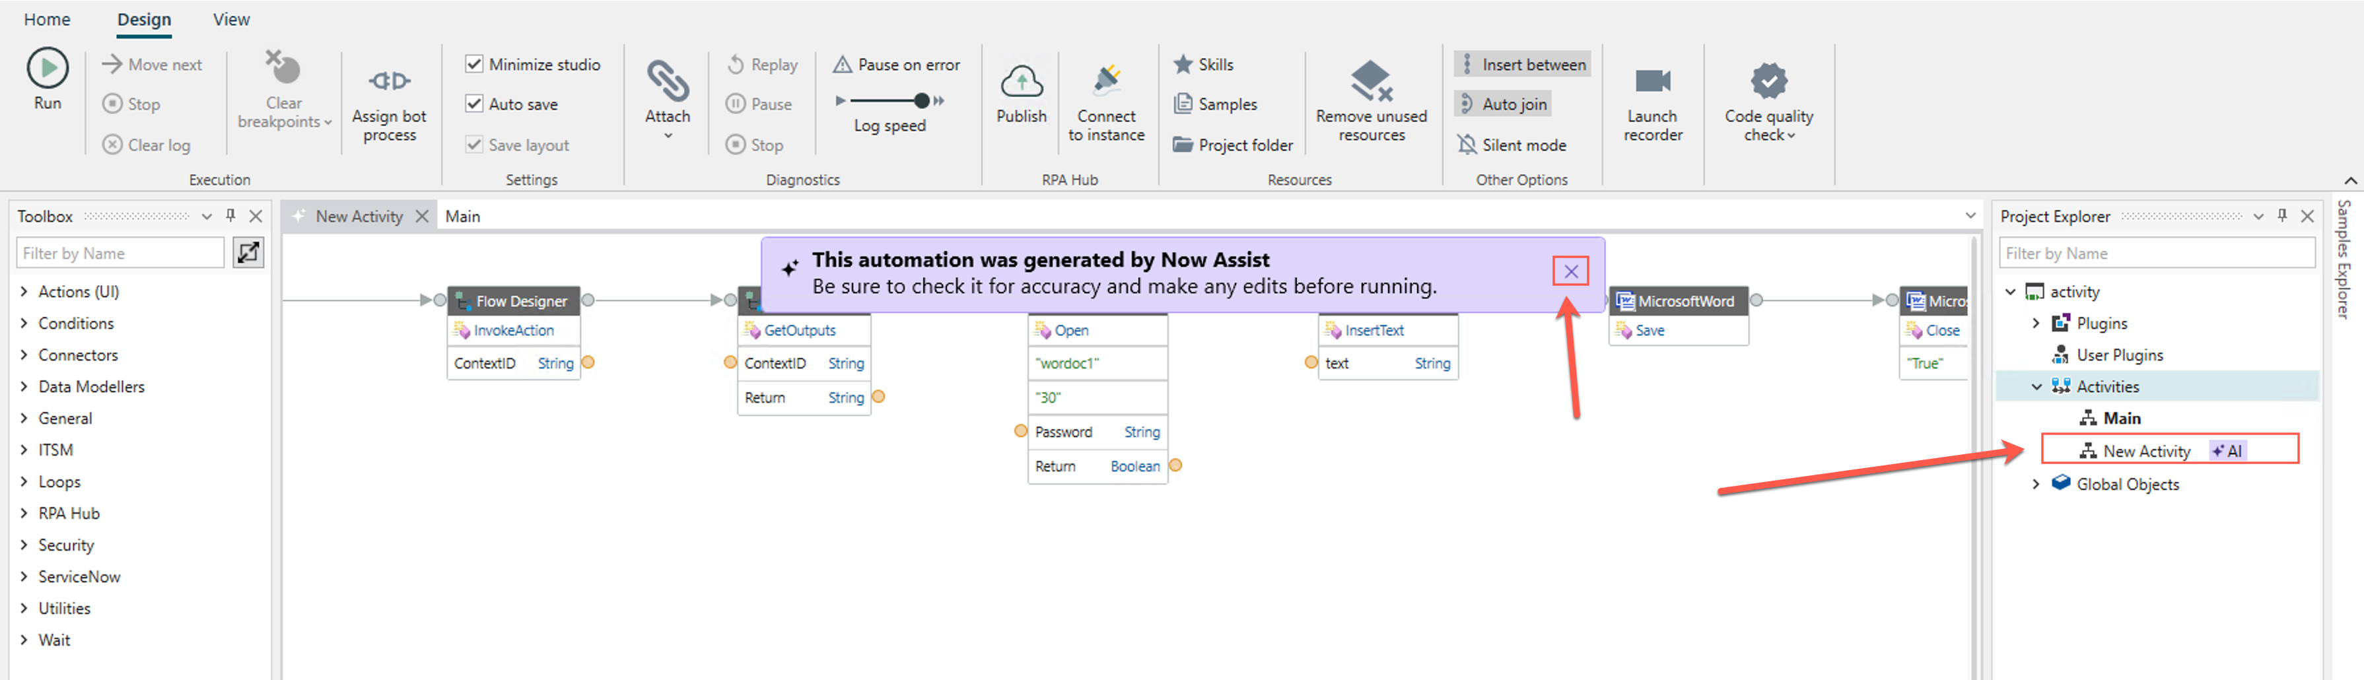
Task: Toggle Insert between option
Action: pos(1523,64)
